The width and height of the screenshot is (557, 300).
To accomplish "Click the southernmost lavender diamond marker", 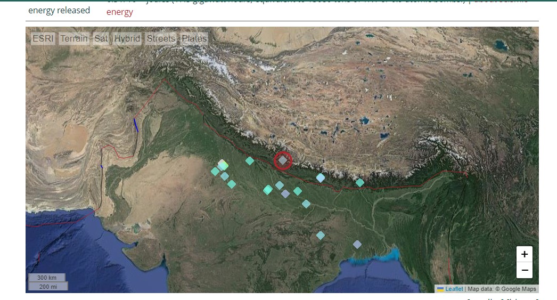I will [x=357, y=245].
